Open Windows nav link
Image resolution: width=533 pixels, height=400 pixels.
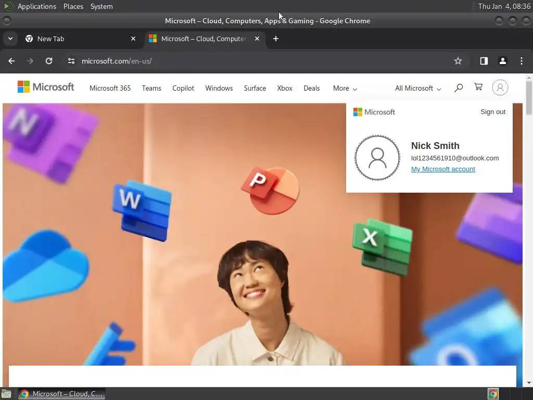click(219, 88)
